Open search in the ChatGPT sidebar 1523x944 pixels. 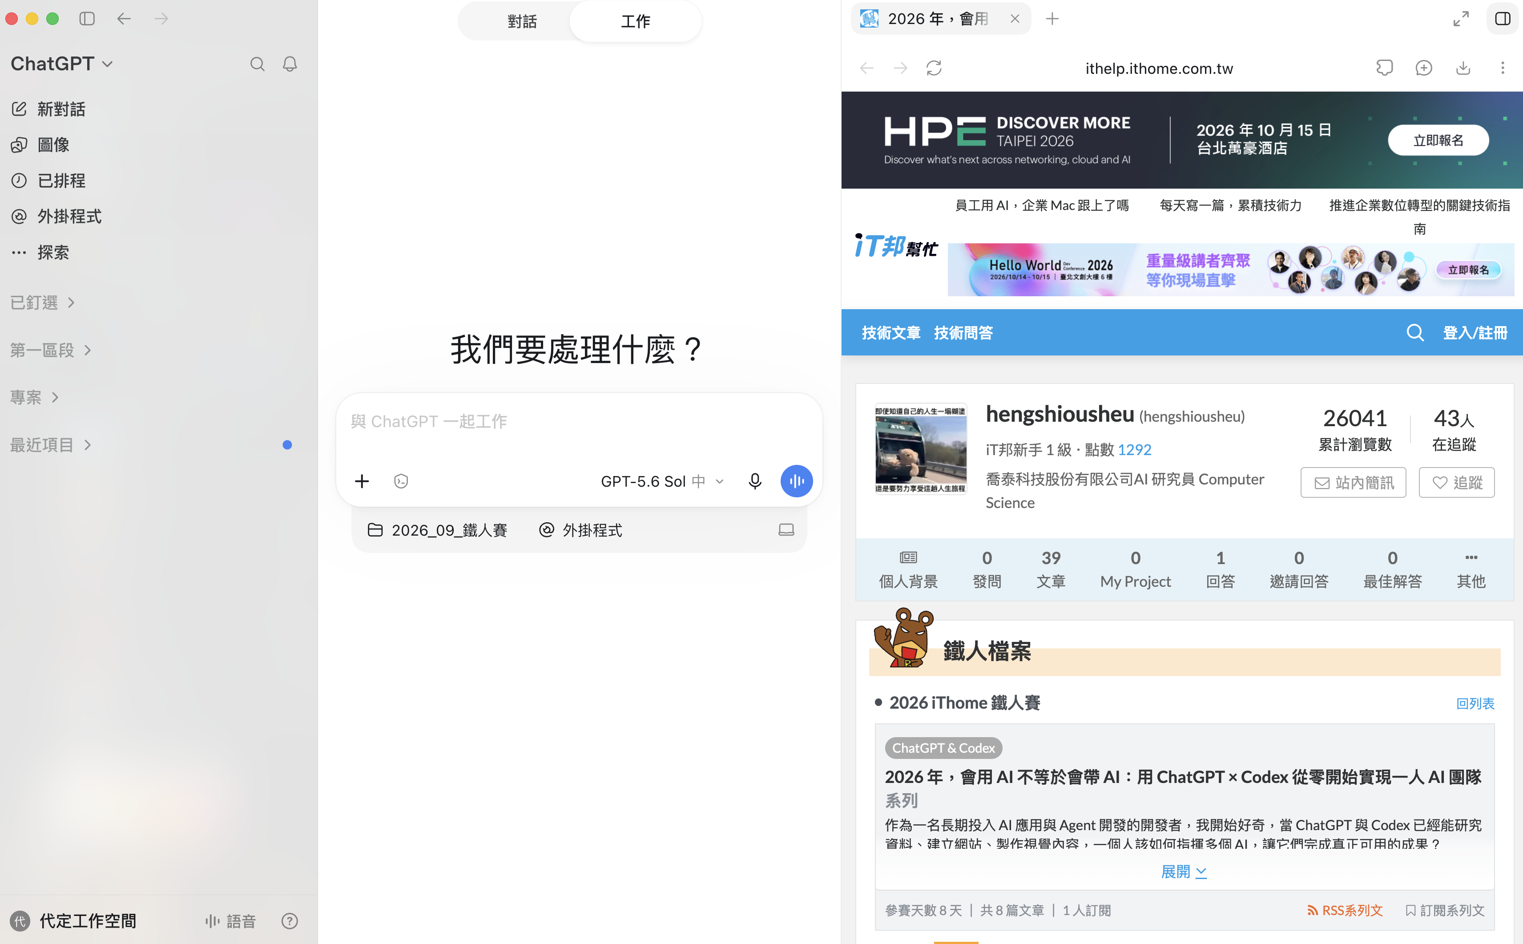coord(257,64)
